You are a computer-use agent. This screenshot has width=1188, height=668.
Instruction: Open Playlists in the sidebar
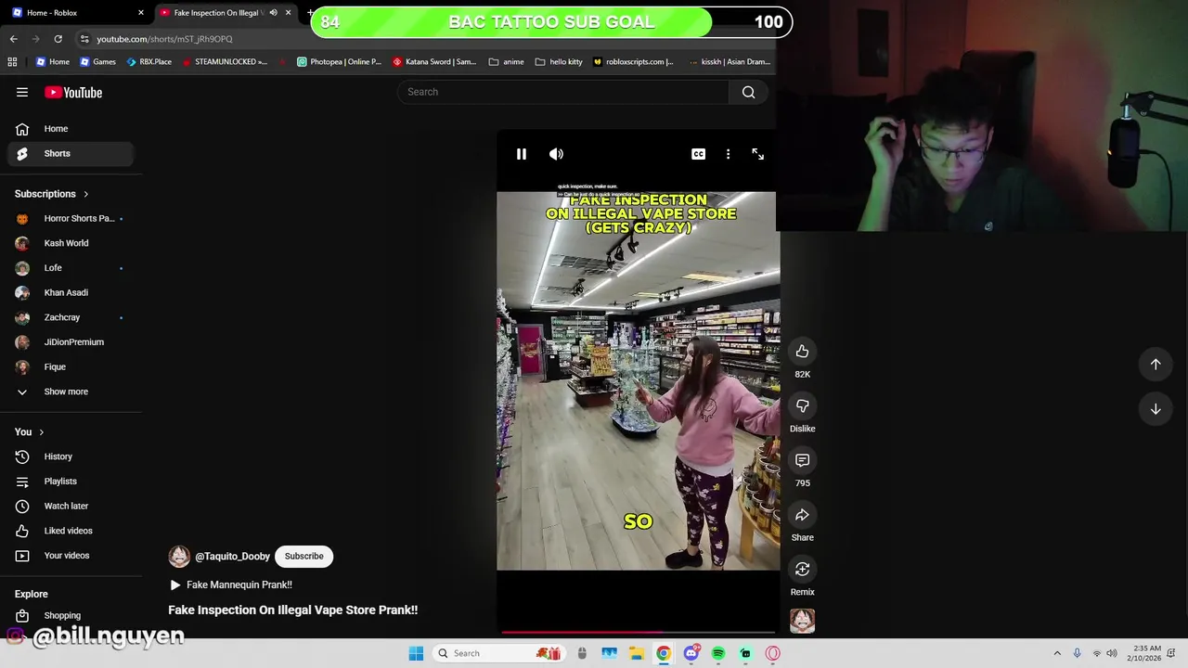71,482
